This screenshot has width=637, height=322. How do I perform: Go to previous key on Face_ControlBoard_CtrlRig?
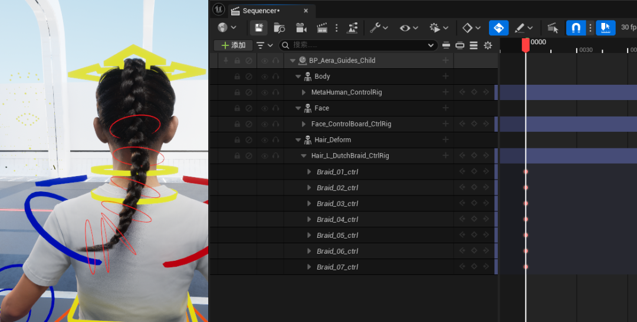point(462,124)
